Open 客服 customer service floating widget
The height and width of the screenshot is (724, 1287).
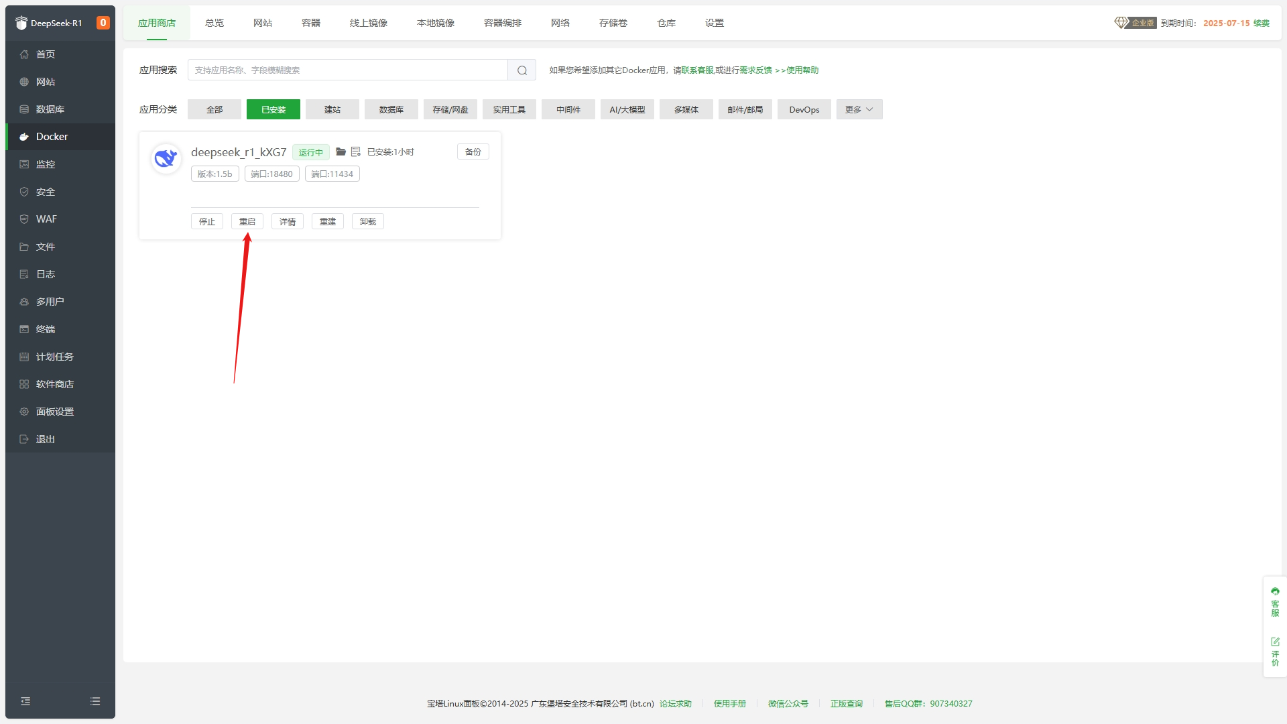coord(1275,602)
